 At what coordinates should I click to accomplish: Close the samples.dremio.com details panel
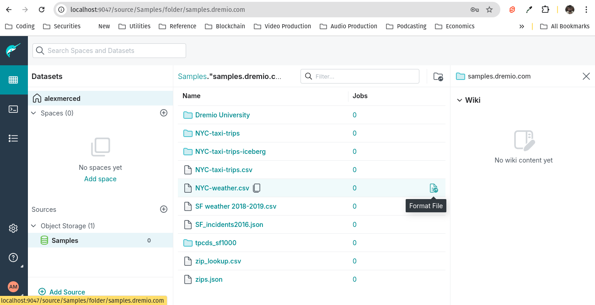pyautogui.click(x=586, y=76)
